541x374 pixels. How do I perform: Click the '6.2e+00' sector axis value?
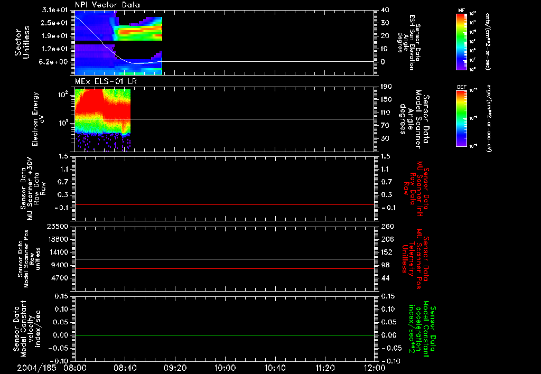pyautogui.click(x=54, y=62)
